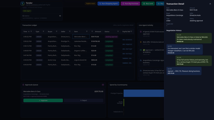Image resolution: width=214 pixels, height=120 pixels.
Task: Click seller message listing at $64,020
Action: pyautogui.click(x=193, y=38)
